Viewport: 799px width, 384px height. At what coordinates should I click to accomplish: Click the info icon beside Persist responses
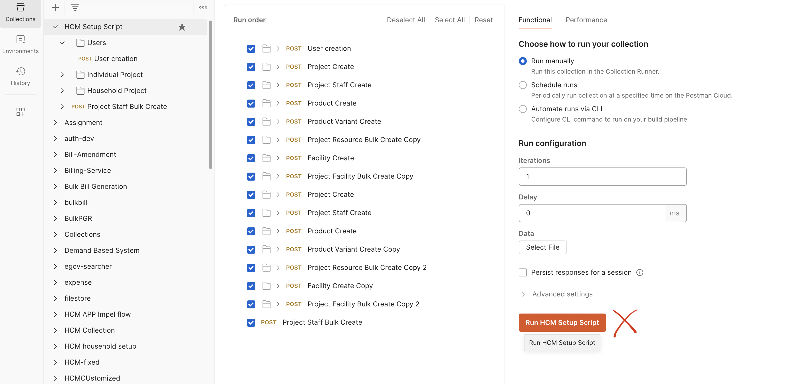[x=639, y=272]
